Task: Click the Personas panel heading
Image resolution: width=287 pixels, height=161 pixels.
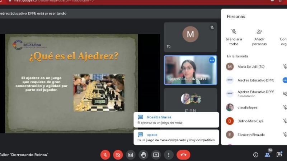Action: pos(236,16)
